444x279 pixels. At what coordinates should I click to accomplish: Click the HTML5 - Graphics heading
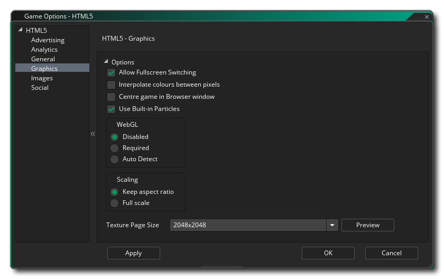tap(128, 39)
